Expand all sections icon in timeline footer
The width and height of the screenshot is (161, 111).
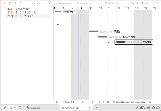coord(99,102)
